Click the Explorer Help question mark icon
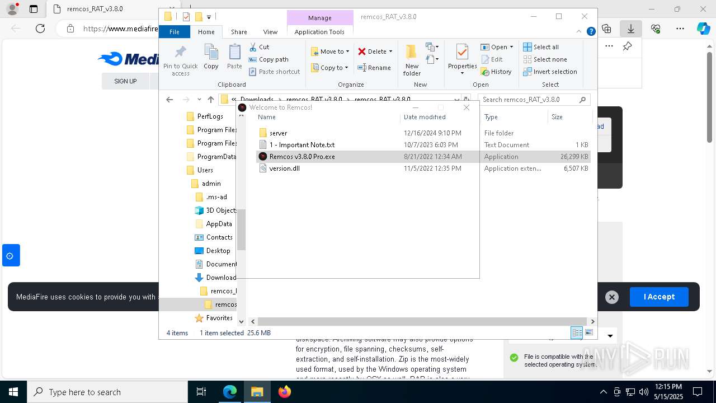Viewport: 716px width, 403px height. coord(591,32)
